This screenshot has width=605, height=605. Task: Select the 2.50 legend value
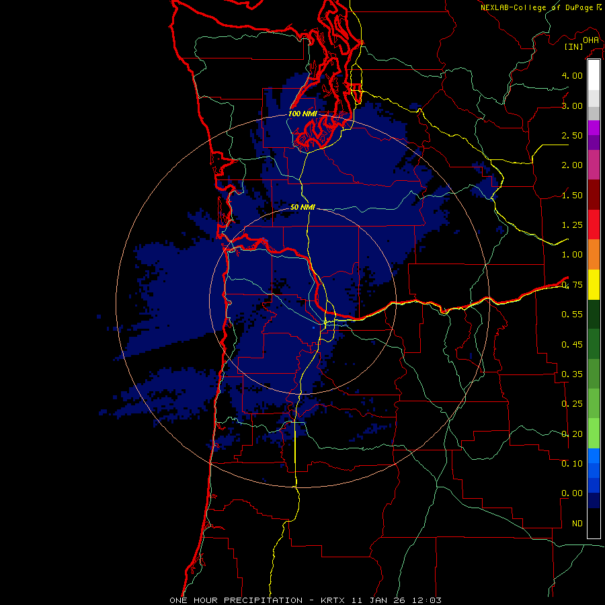coord(572,135)
